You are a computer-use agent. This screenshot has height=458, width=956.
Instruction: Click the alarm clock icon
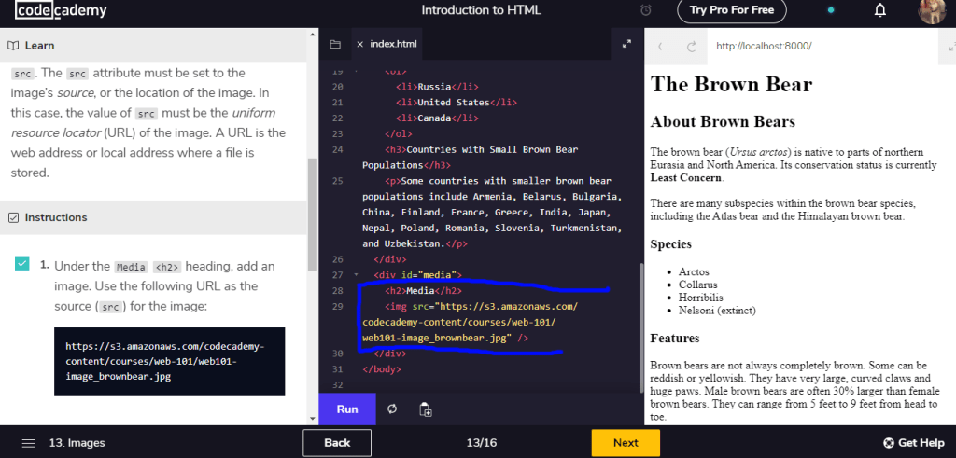coord(646,11)
